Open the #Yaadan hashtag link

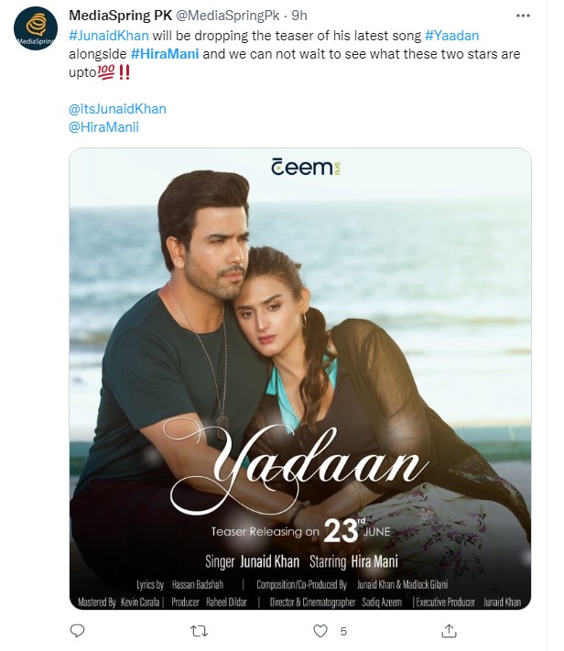[x=452, y=36]
